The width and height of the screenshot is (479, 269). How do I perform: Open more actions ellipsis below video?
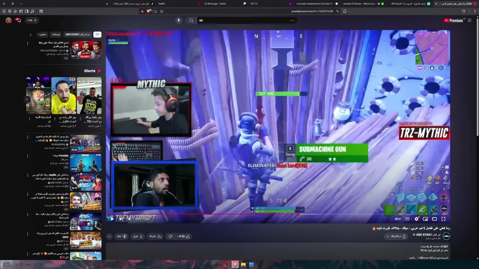tap(109, 236)
